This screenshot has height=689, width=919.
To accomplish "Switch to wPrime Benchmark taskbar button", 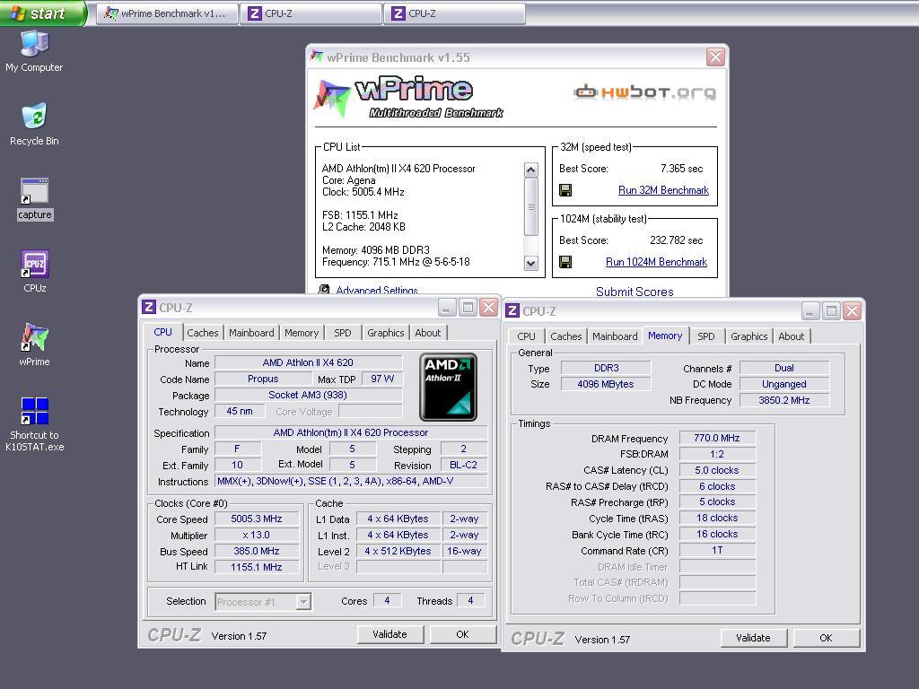I will (167, 13).
